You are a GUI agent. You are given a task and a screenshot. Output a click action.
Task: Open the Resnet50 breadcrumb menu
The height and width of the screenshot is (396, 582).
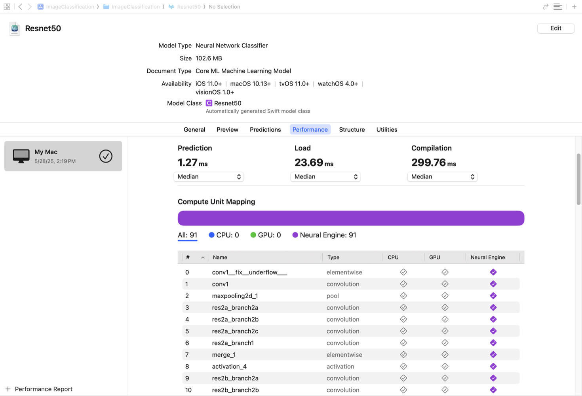tap(184, 7)
